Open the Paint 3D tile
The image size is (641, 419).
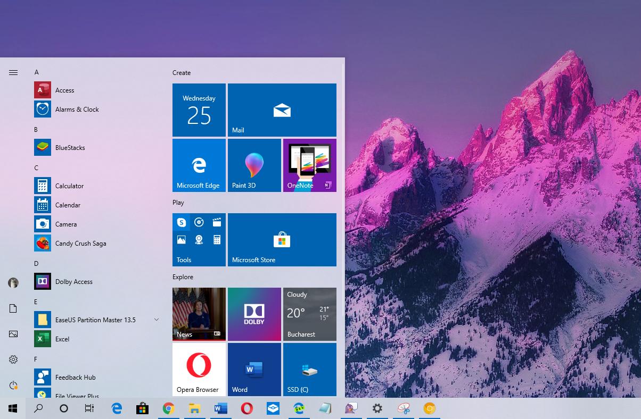click(254, 165)
